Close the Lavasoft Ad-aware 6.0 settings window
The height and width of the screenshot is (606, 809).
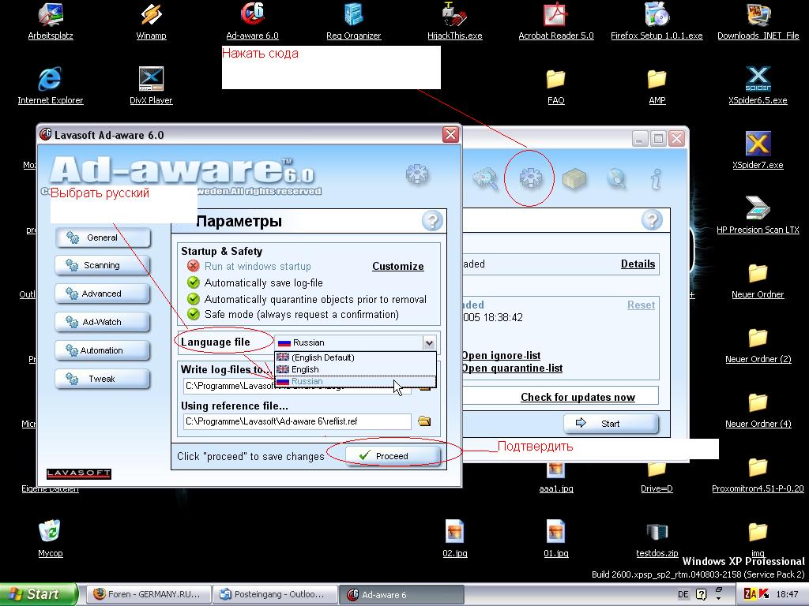point(450,135)
